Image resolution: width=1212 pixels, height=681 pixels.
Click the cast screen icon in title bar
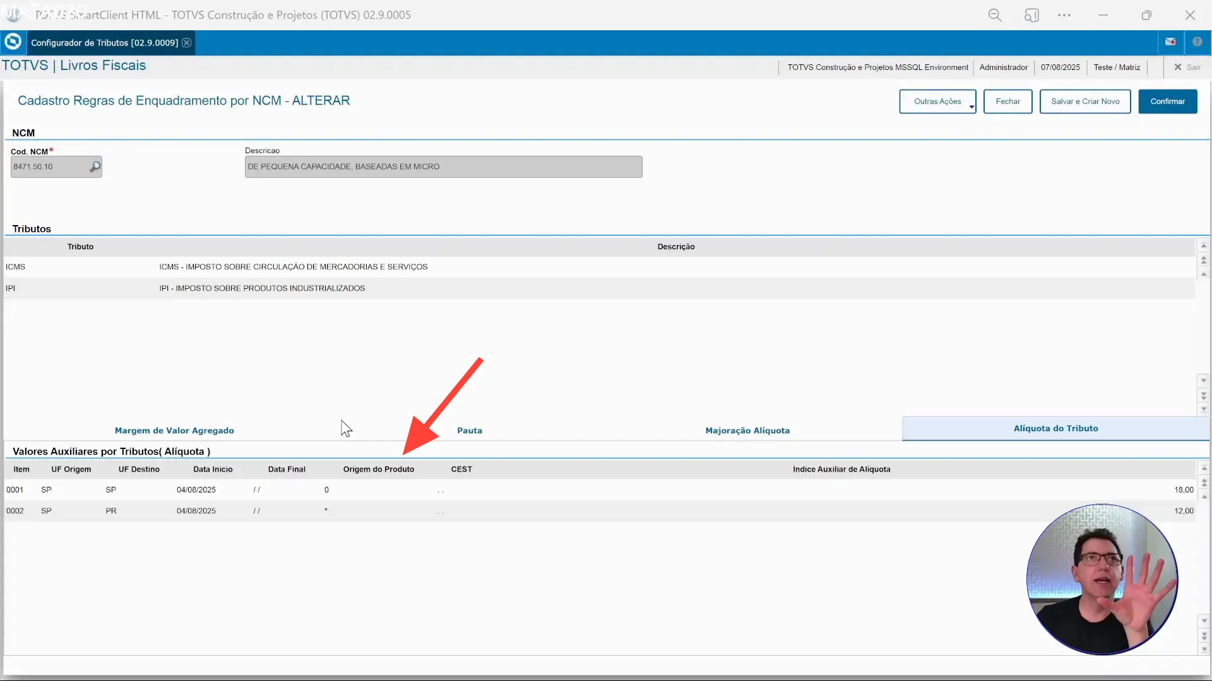[x=1031, y=15]
